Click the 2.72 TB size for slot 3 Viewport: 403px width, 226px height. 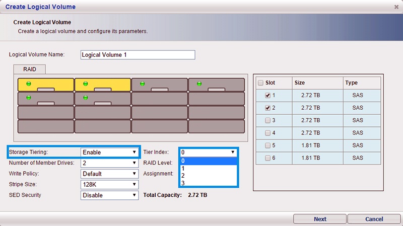[310, 120]
